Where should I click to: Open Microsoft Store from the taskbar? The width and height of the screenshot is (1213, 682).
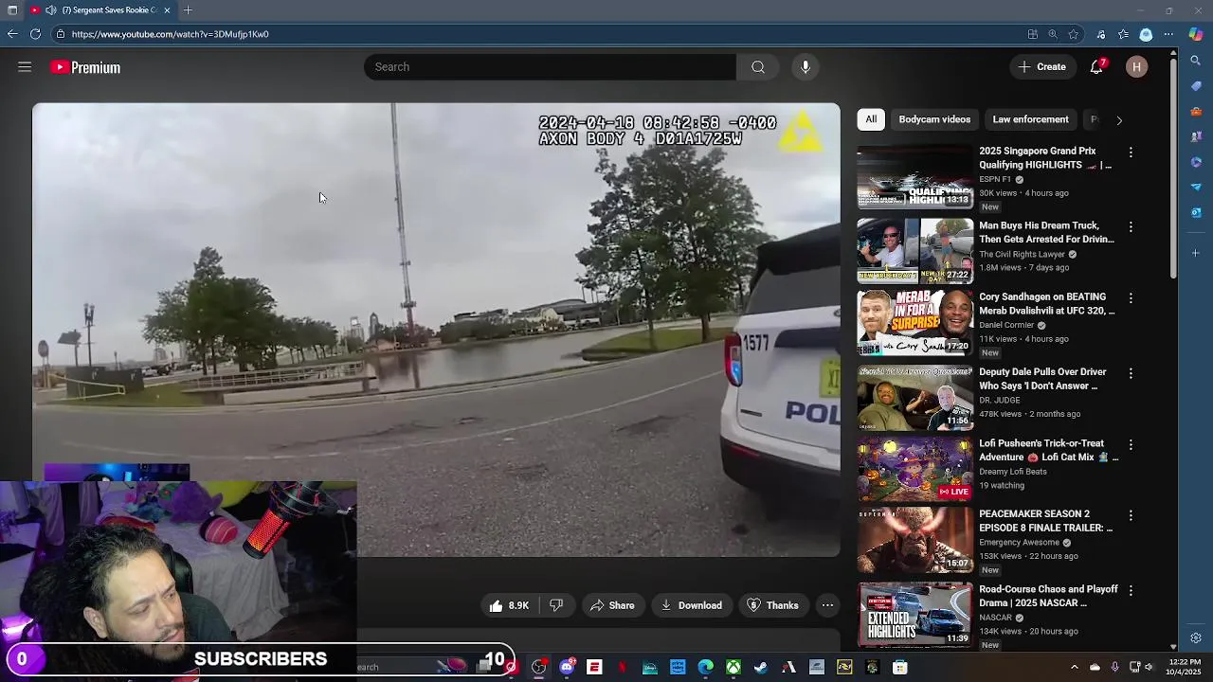coord(900,668)
